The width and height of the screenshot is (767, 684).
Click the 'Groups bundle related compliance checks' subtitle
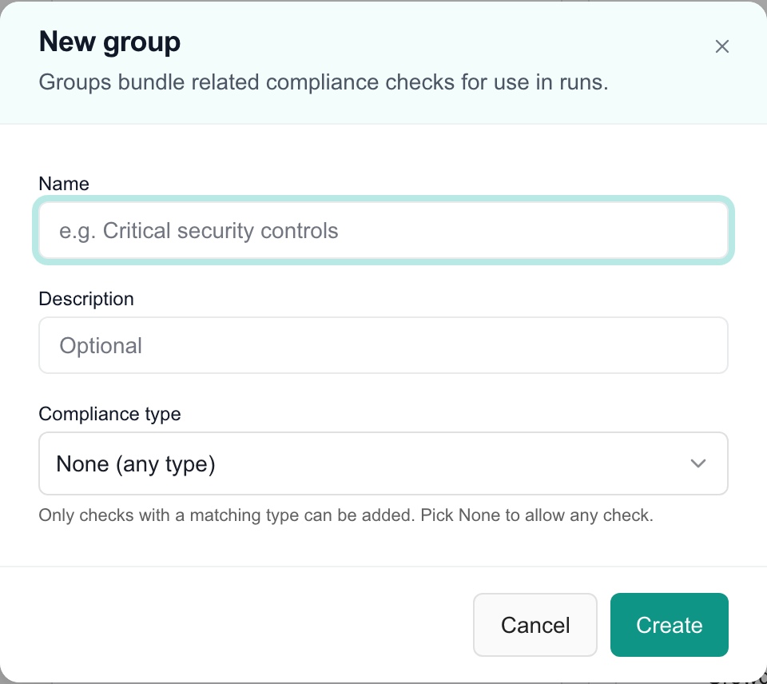click(x=324, y=82)
